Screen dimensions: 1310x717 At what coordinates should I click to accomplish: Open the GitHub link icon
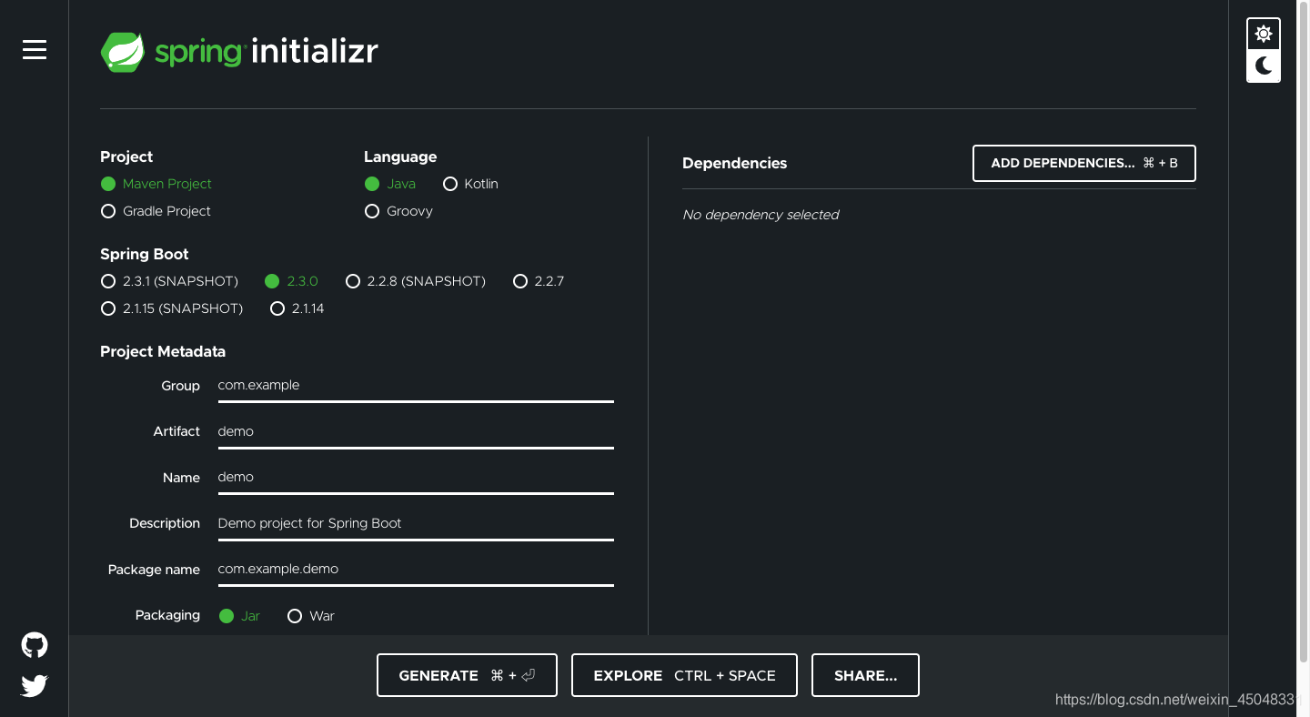click(35, 645)
